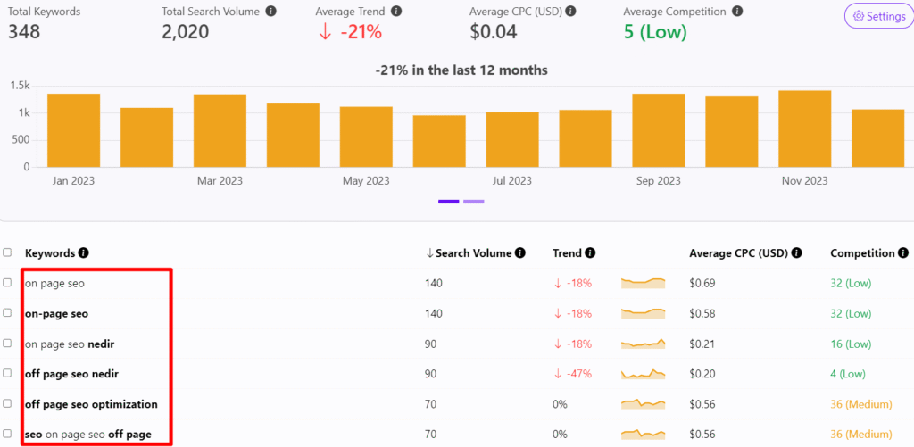Tick checkbox for 'off page seo optimization'
The width and height of the screenshot is (914, 447).
[x=8, y=404]
